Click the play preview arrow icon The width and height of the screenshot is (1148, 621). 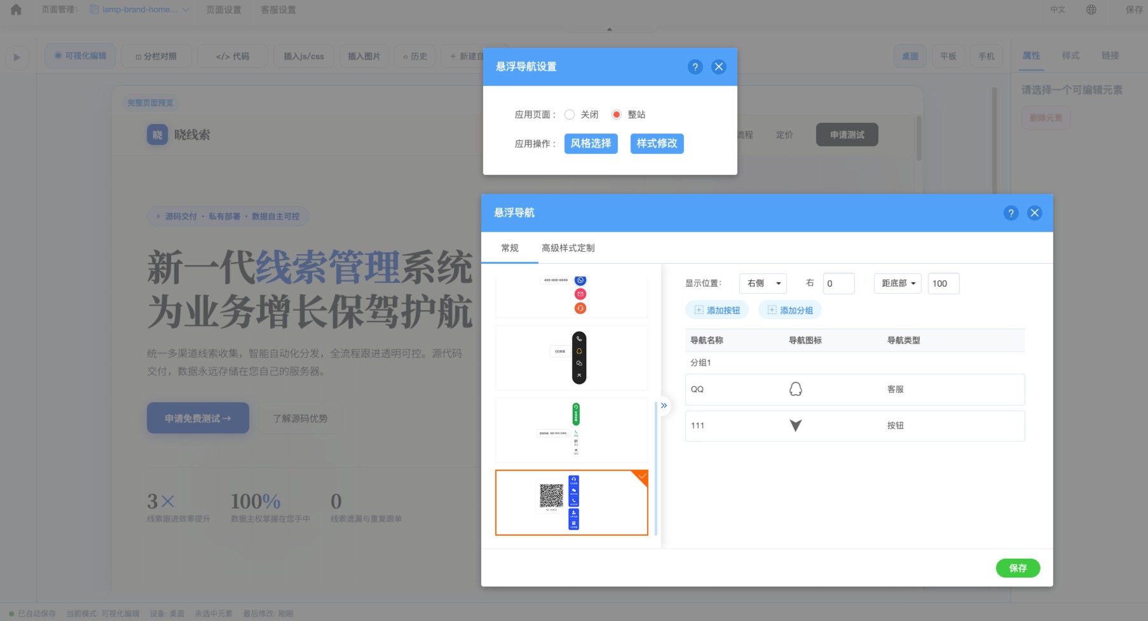click(x=17, y=57)
